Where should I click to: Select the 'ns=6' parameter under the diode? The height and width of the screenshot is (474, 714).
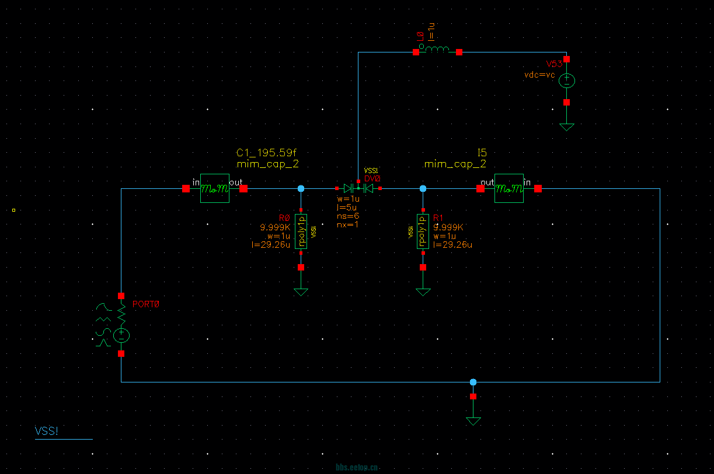tap(348, 216)
